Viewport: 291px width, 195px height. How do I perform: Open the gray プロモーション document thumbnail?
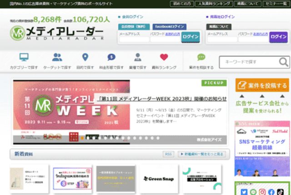116,179
